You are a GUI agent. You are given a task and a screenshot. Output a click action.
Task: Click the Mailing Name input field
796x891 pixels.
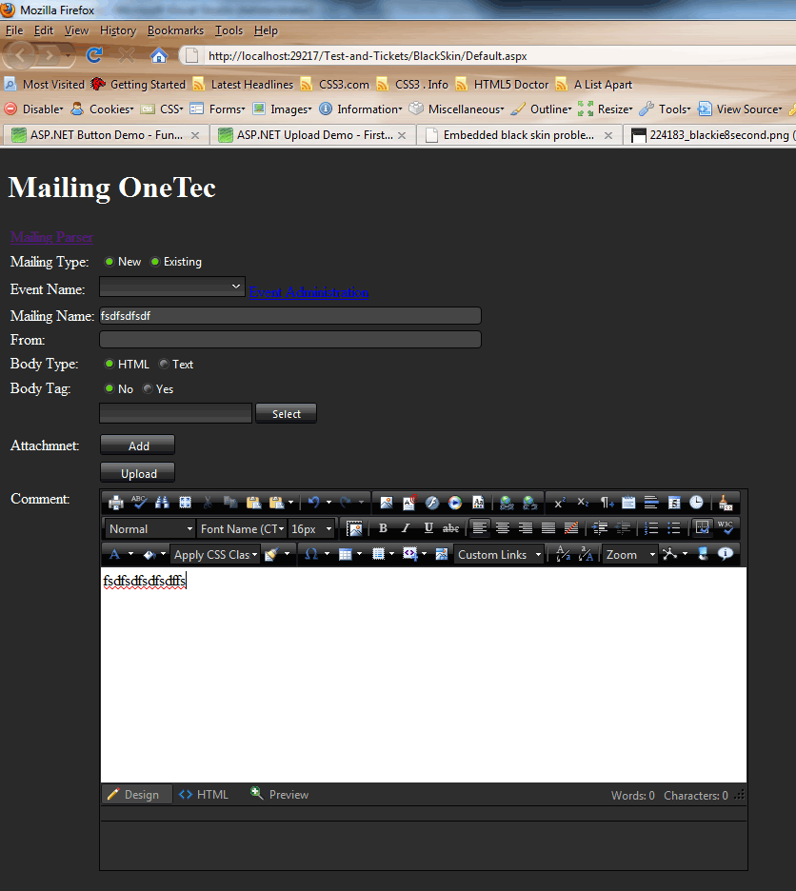(x=290, y=316)
